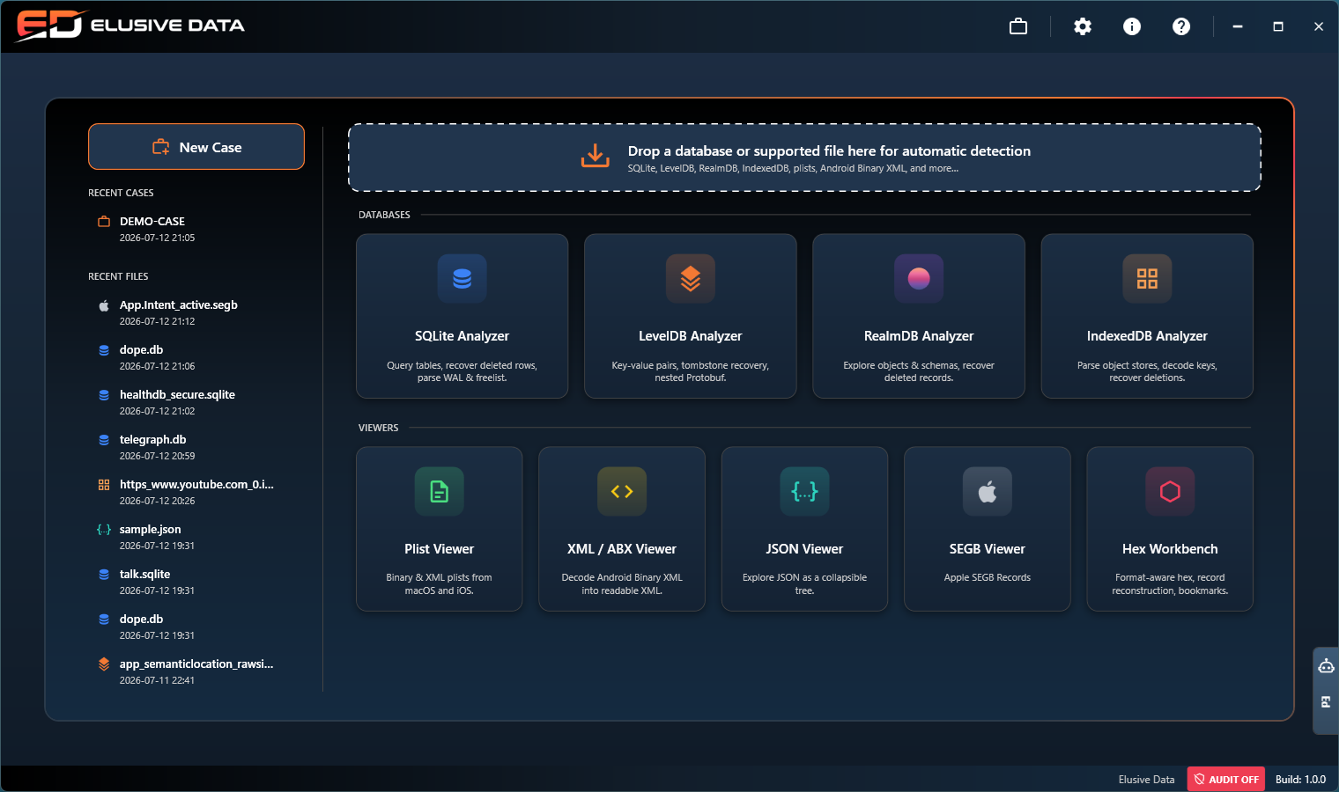The width and height of the screenshot is (1339, 792).
Task: Click Hex Workbench hexagon icon
Action: [x=1170, y=491]
